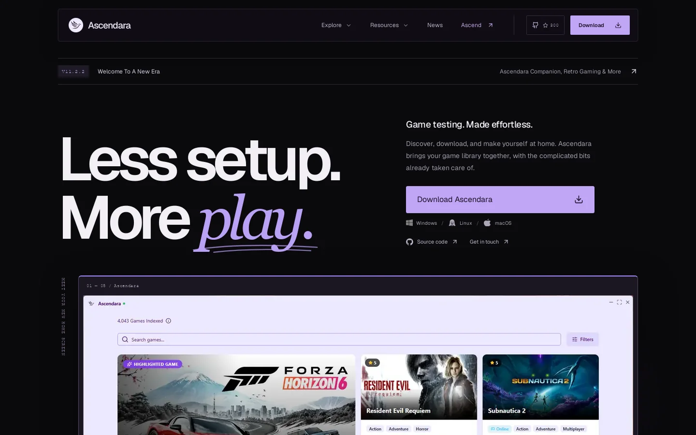Open the Welcome To A New Era announcement

(129, 72)
